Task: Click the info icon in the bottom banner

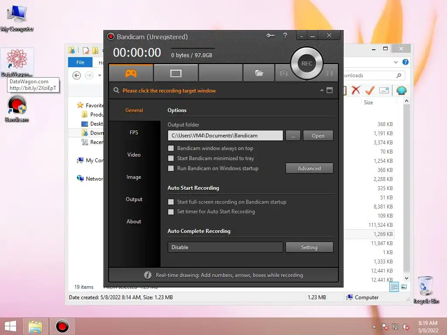Action: point(148,275)
